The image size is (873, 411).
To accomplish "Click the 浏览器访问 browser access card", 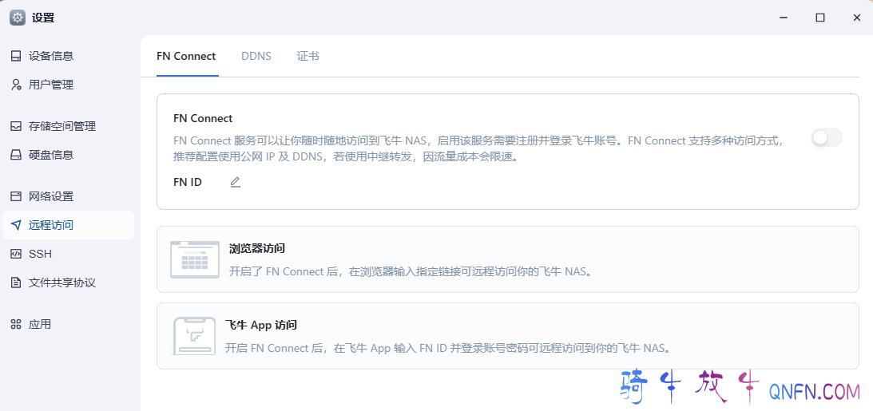I will [507, 259].
